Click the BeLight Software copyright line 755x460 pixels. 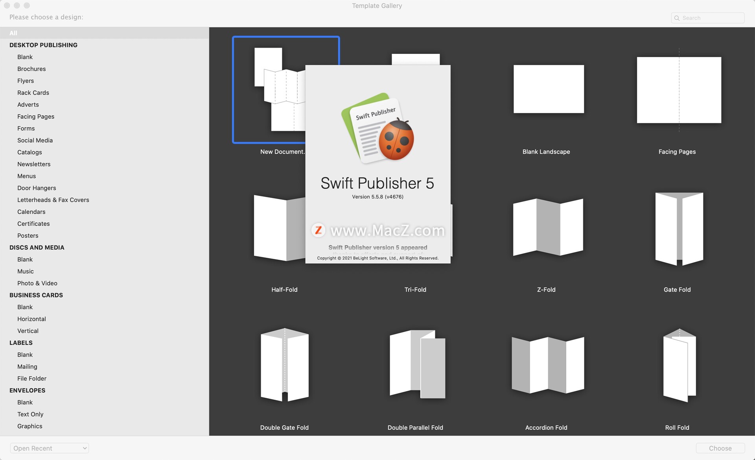(x=377, y=258)
